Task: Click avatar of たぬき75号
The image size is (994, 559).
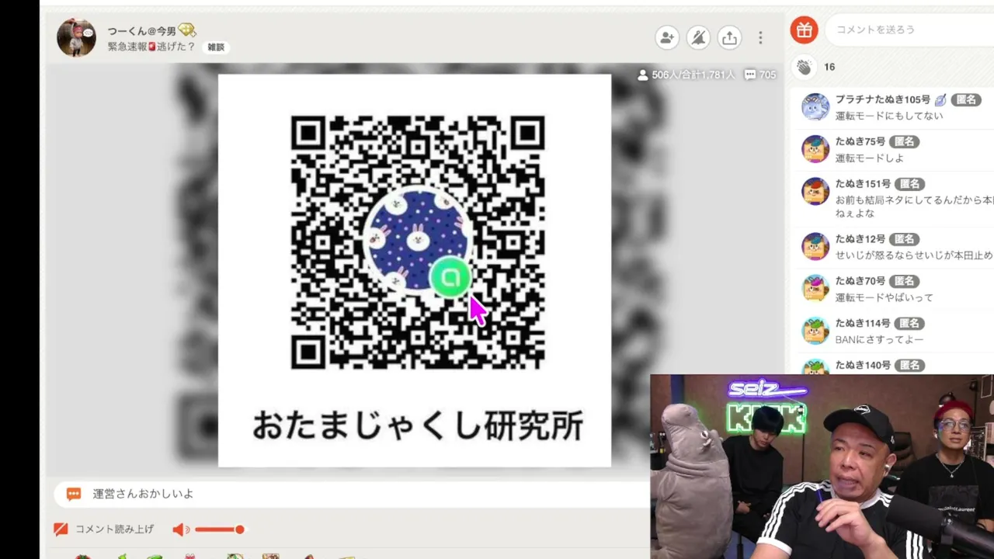Action: point(815,149)
